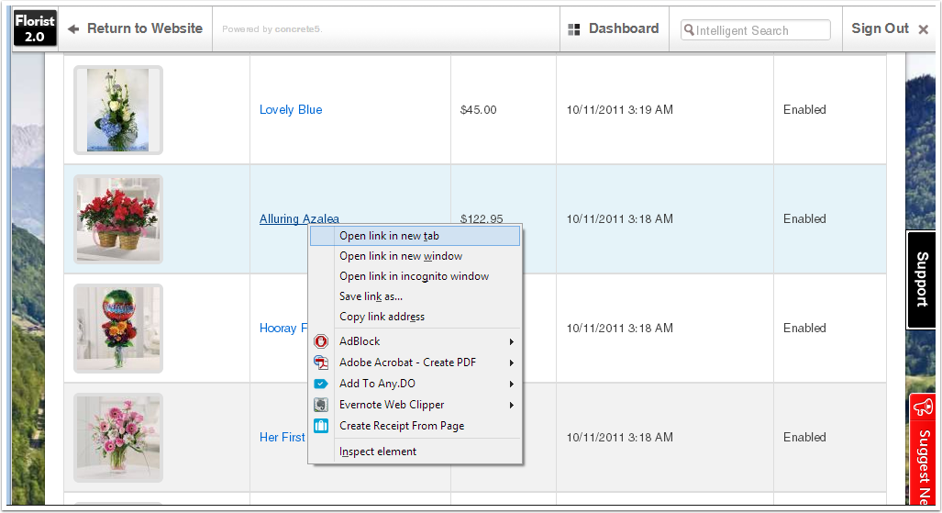Choose Open link in new tab
The height and width of the screenshot is (513, 942).
pos(389,236)
